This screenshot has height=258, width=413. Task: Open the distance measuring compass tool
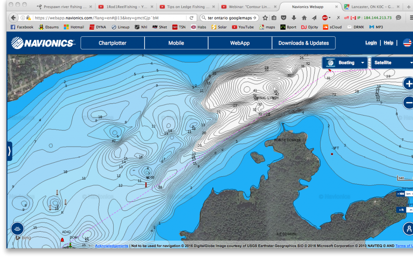(408, 229)
